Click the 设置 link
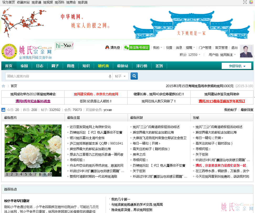Screen dimensions: 255x213 169,47
